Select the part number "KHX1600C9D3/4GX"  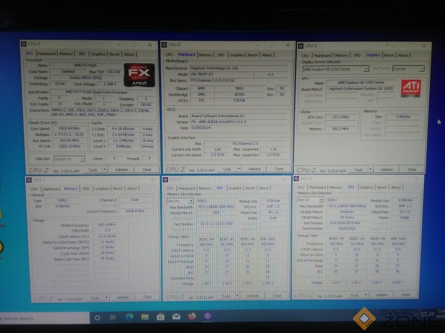tap(345, 223)
